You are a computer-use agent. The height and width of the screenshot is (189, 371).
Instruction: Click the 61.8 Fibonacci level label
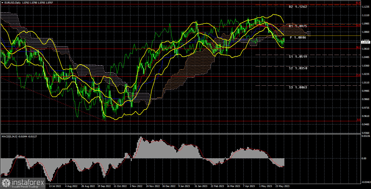tap(358, 3)
